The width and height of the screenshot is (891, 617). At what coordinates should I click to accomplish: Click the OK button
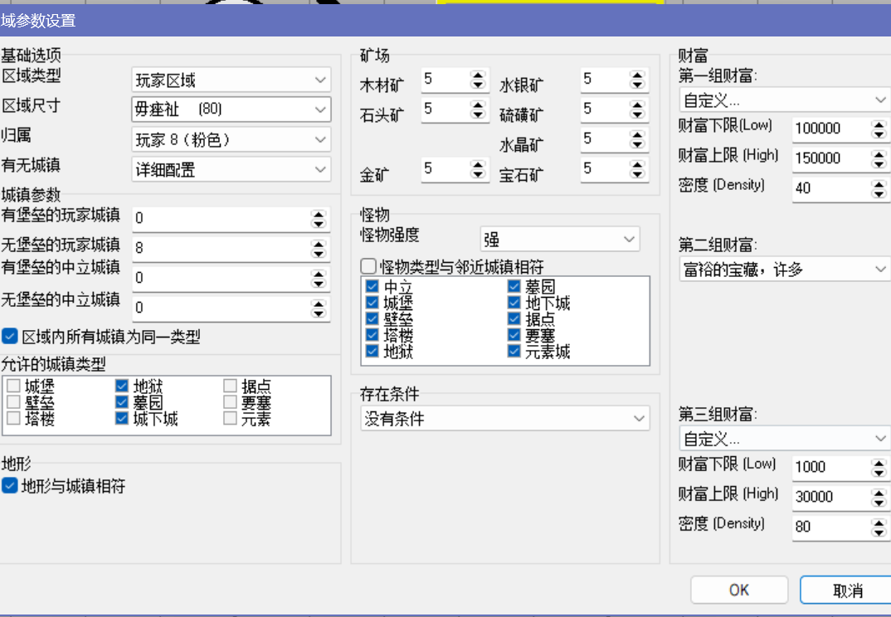(738, 590)
